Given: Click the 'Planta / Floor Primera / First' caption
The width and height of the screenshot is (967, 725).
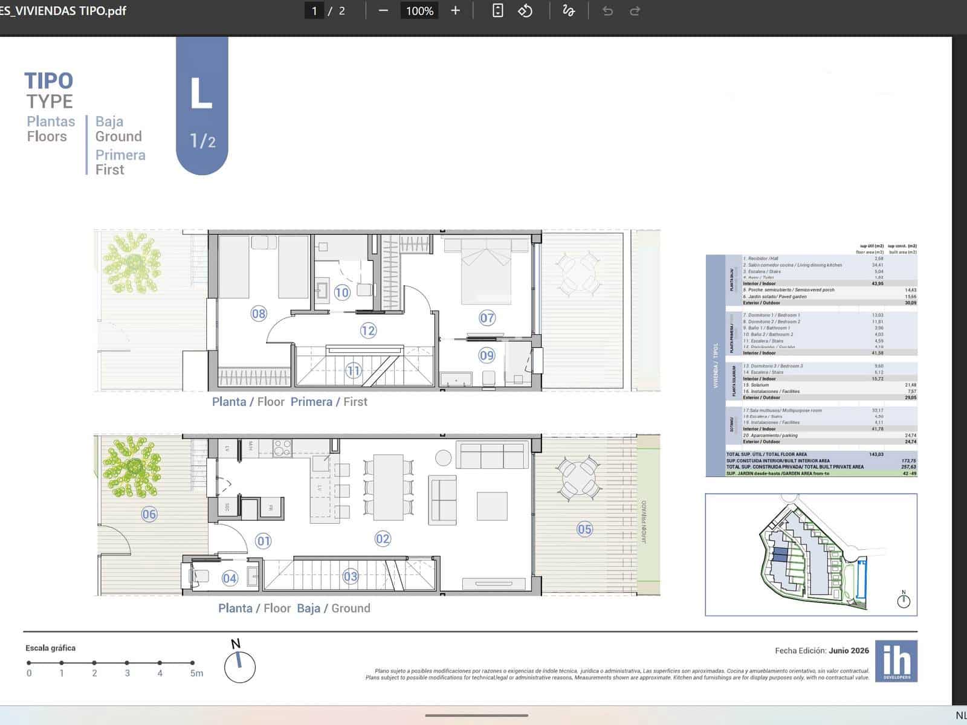Looking at the screenshot, I should 289,402.
